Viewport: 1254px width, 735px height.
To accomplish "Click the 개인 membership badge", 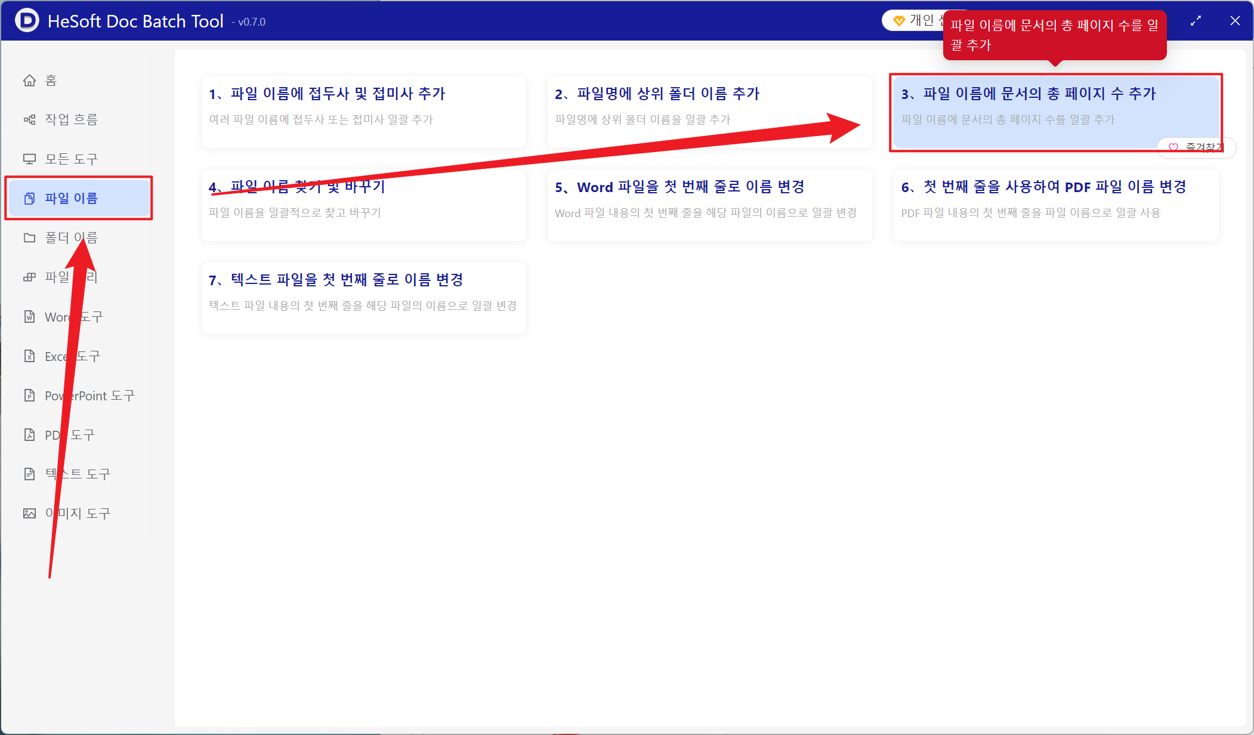I will coord(913,21).
